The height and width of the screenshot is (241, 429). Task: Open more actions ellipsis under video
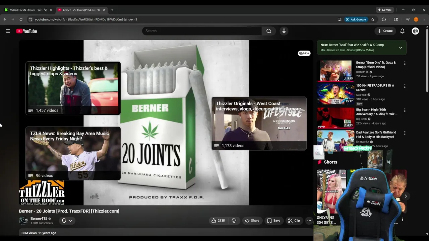(x=309, y=221)
